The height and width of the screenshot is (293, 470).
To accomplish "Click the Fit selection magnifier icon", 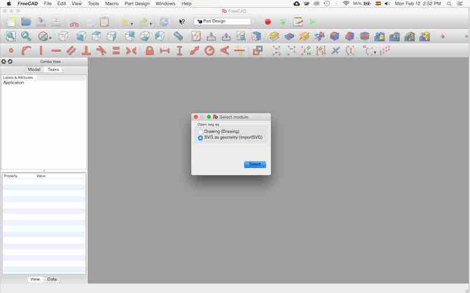I will coord(26,37).
